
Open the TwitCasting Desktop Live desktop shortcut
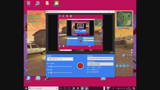tap(28, 79)
